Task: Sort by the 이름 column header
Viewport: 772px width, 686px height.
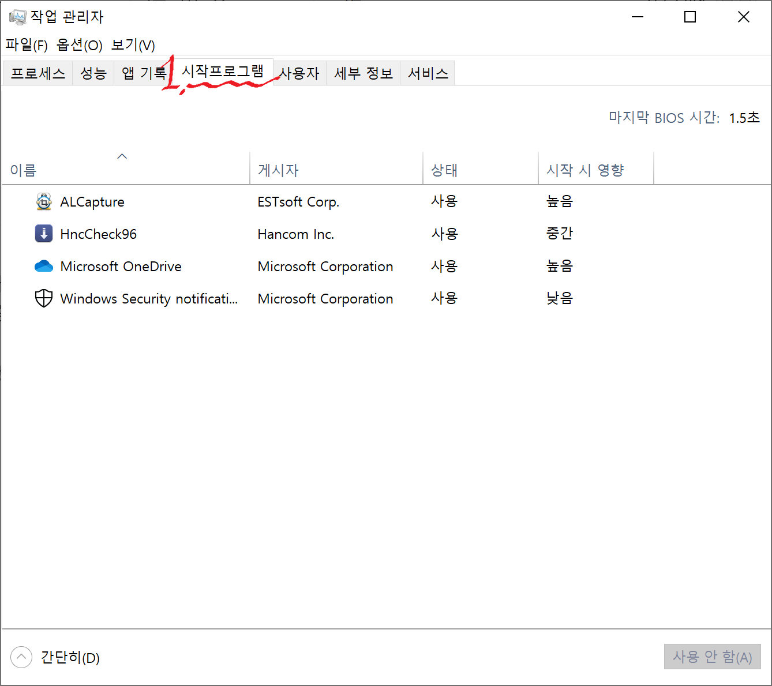Action: [126, 168]
